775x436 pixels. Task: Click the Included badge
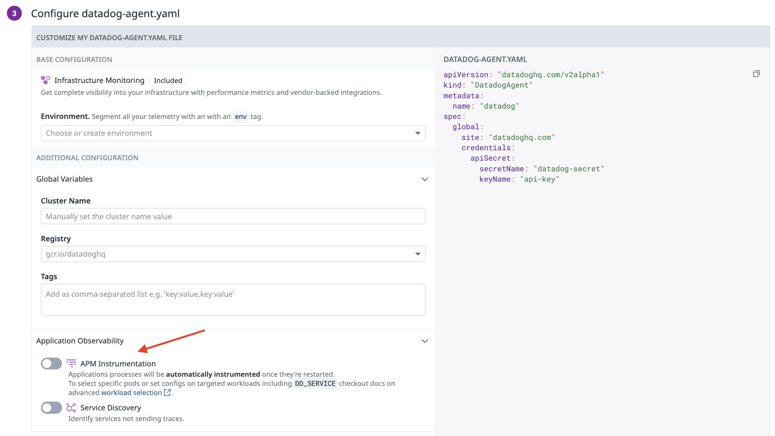[168, 80]
